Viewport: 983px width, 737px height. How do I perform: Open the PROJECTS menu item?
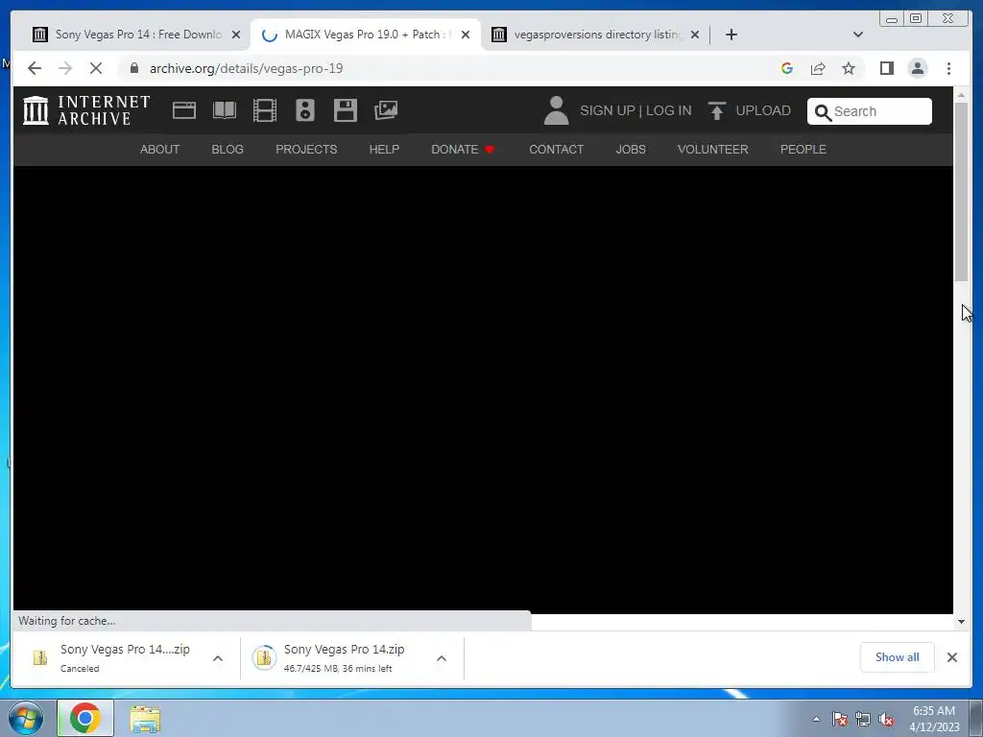(x=306, y=149)
